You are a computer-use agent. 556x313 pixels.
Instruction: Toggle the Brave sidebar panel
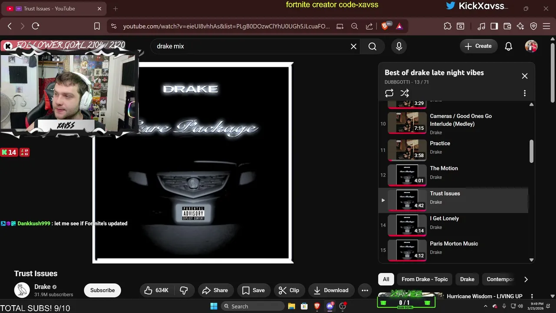pyautogui.click(x=494, y=26)
